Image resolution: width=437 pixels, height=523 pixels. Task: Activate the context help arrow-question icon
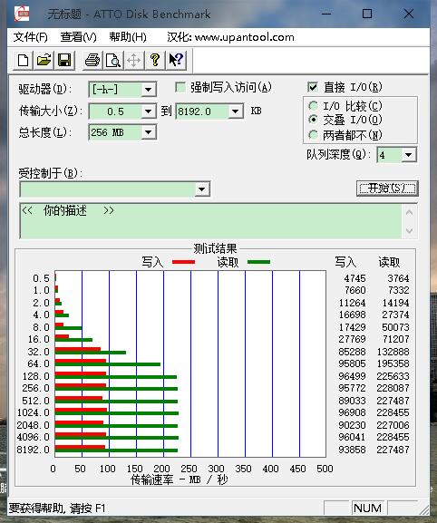[176, 60]
